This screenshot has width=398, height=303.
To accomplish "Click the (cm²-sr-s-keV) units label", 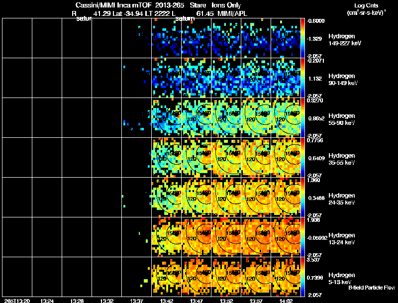I will pyautogui.click(x=366, y=12).
